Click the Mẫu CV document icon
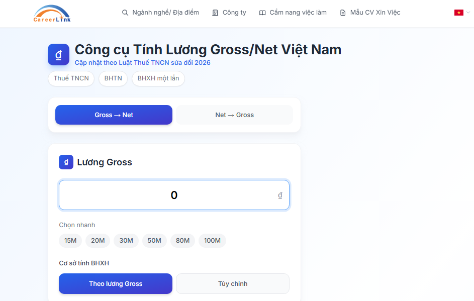This screenshot has width=474, height=301. (x=343, y=13)
